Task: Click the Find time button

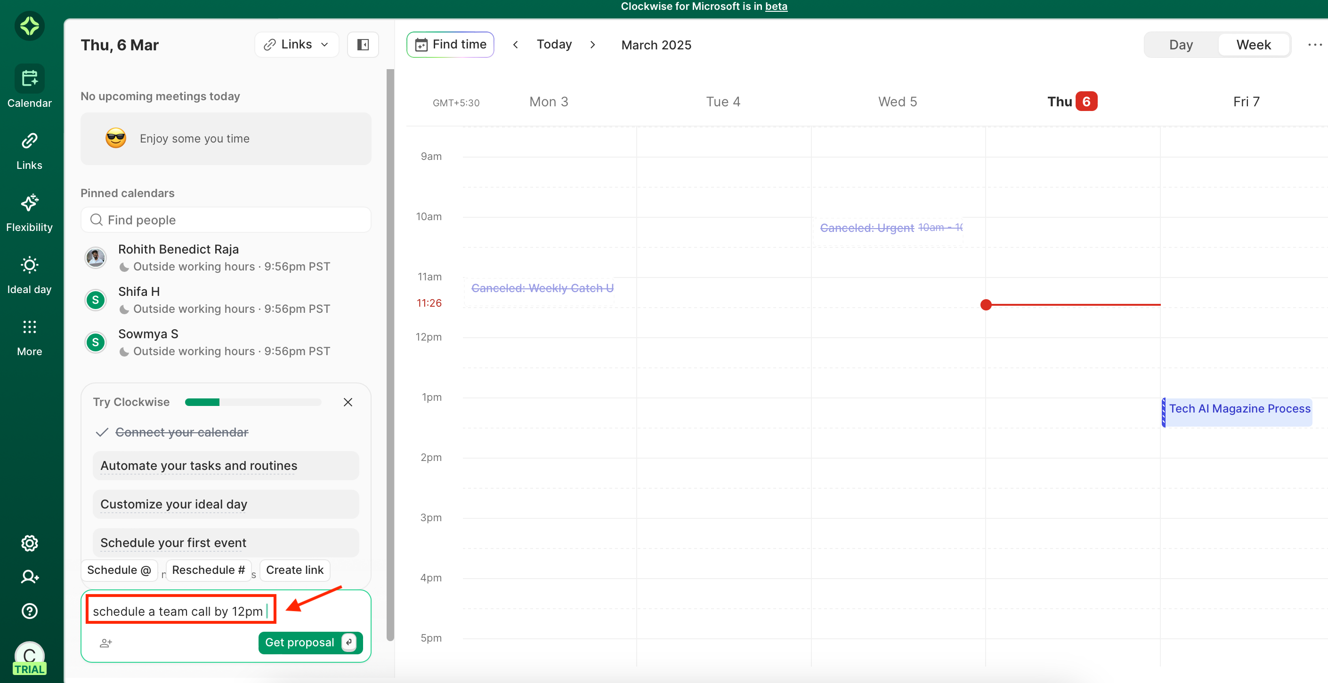Action: [x=450, y=45]
